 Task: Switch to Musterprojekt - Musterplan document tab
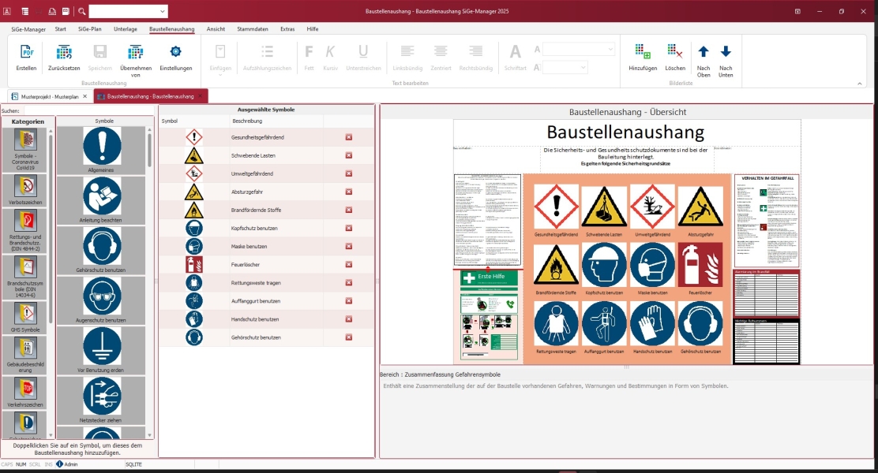click(x=49, y=96)
